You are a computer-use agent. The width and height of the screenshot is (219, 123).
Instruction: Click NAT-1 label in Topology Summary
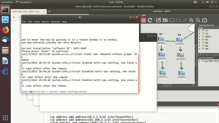point(208,37)
